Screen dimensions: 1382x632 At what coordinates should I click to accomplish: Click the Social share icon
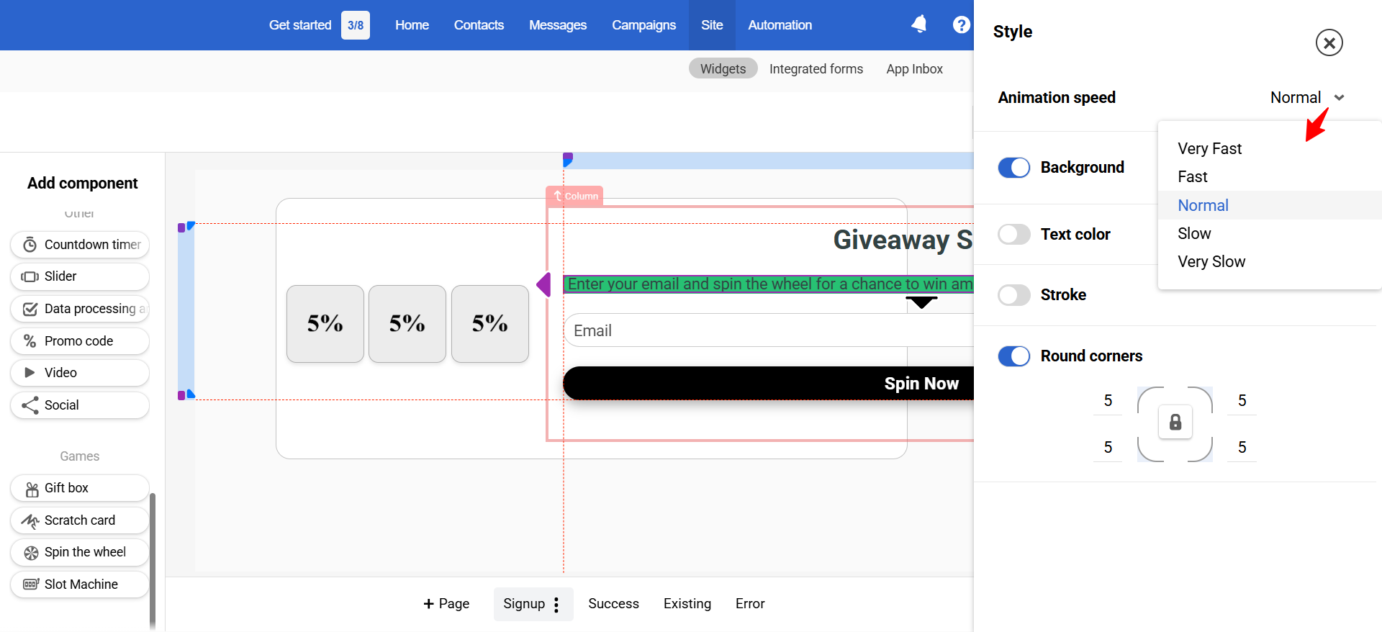coord(30,405)
